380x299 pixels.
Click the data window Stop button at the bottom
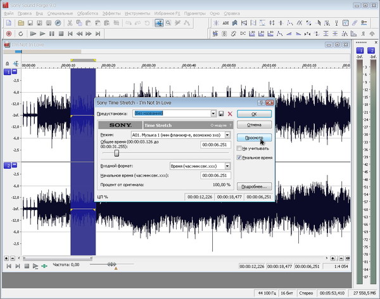tap(27, 266)
